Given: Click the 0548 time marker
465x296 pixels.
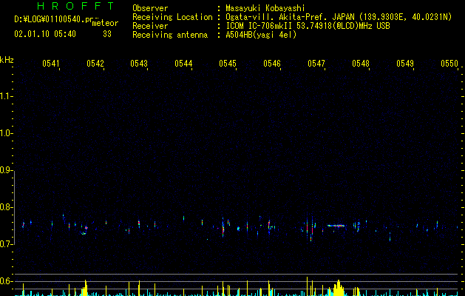Looking at the screenshot, I should point(361,64).
